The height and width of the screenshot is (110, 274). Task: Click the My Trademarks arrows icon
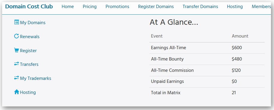click(16, 78)
